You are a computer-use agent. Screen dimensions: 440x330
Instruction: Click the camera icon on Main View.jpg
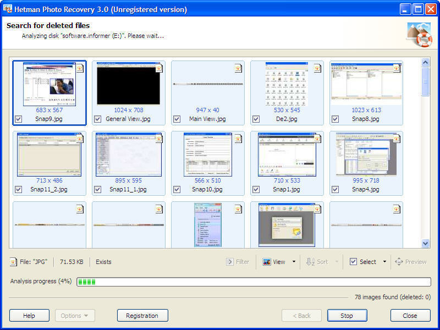[x=237, y=68]
